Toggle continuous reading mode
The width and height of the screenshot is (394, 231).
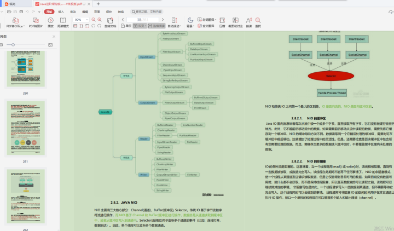(157, 26)
